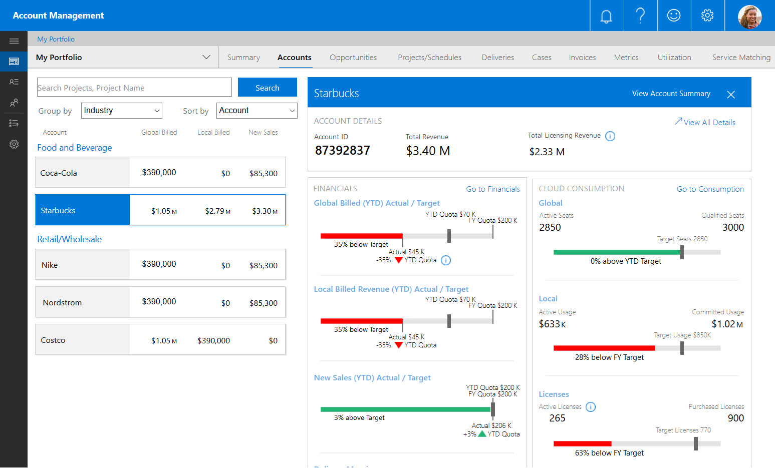Toggle the hamburger navigation menu
775x468 pixels.
click(x=14, y=41)
